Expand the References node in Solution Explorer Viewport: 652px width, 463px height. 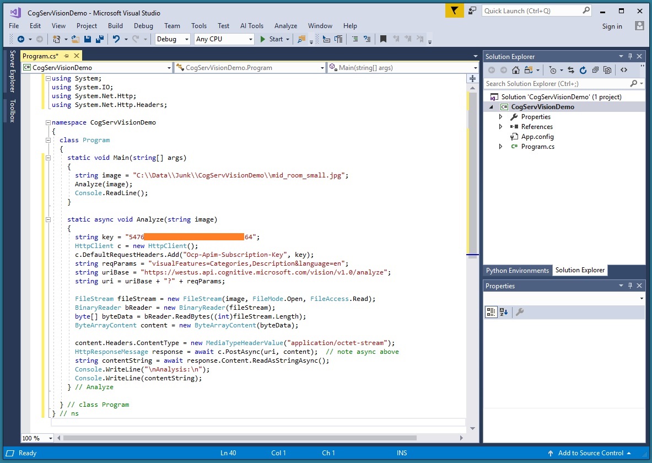500,127
